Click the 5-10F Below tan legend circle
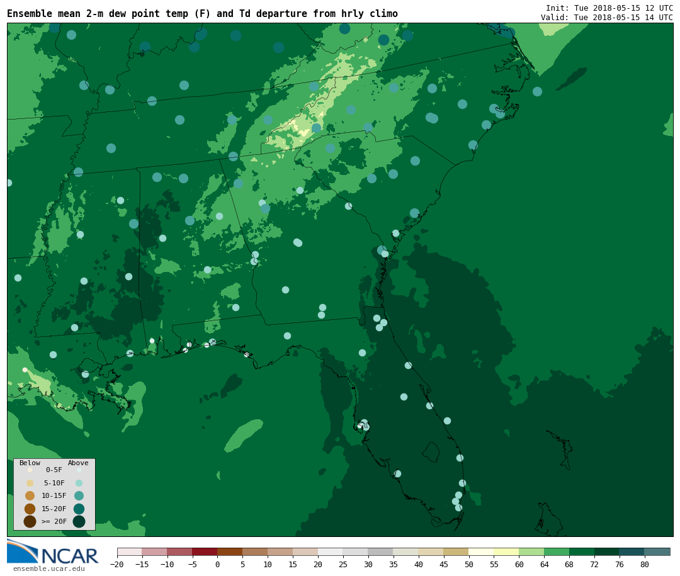This screenshot has width=680, height=576. (30, 483)
